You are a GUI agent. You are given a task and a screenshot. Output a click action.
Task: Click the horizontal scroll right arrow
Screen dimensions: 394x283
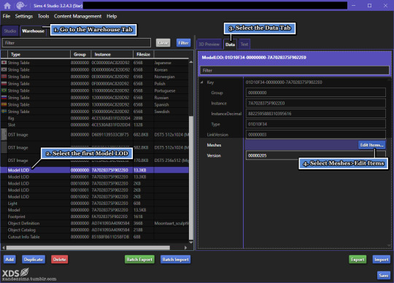click(x=185, y=247)
